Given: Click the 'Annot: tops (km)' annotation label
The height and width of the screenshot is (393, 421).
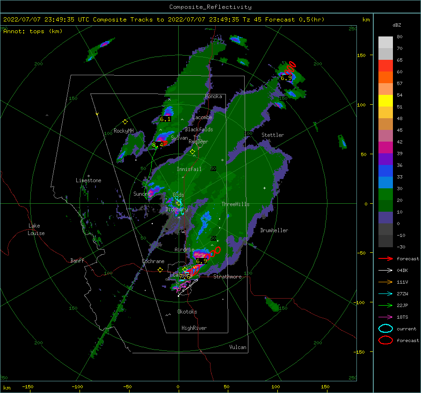Looking at the screenshot, I should coord(33,31).
